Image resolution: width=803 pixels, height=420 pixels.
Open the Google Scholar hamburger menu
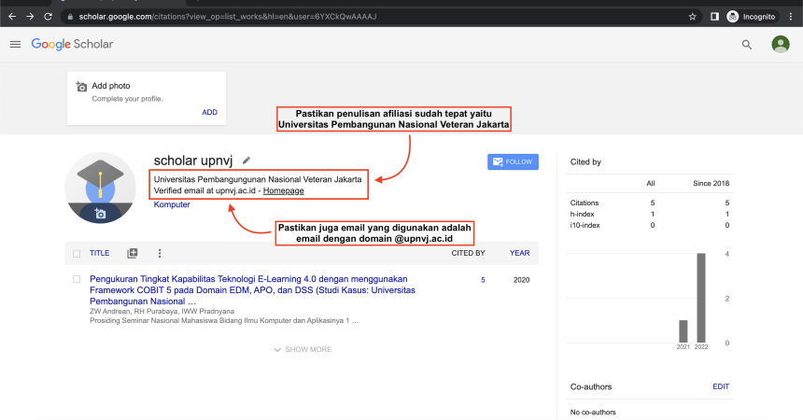coord(15,45)
